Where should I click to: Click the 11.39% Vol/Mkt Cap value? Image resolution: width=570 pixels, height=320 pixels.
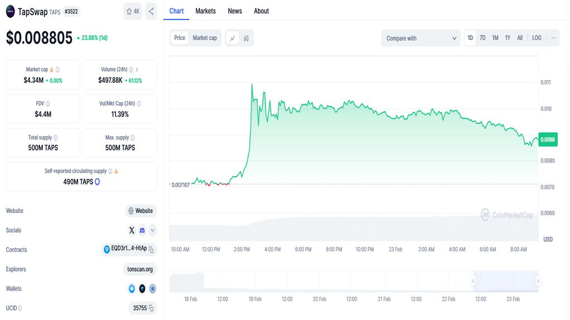coord(120,114)
